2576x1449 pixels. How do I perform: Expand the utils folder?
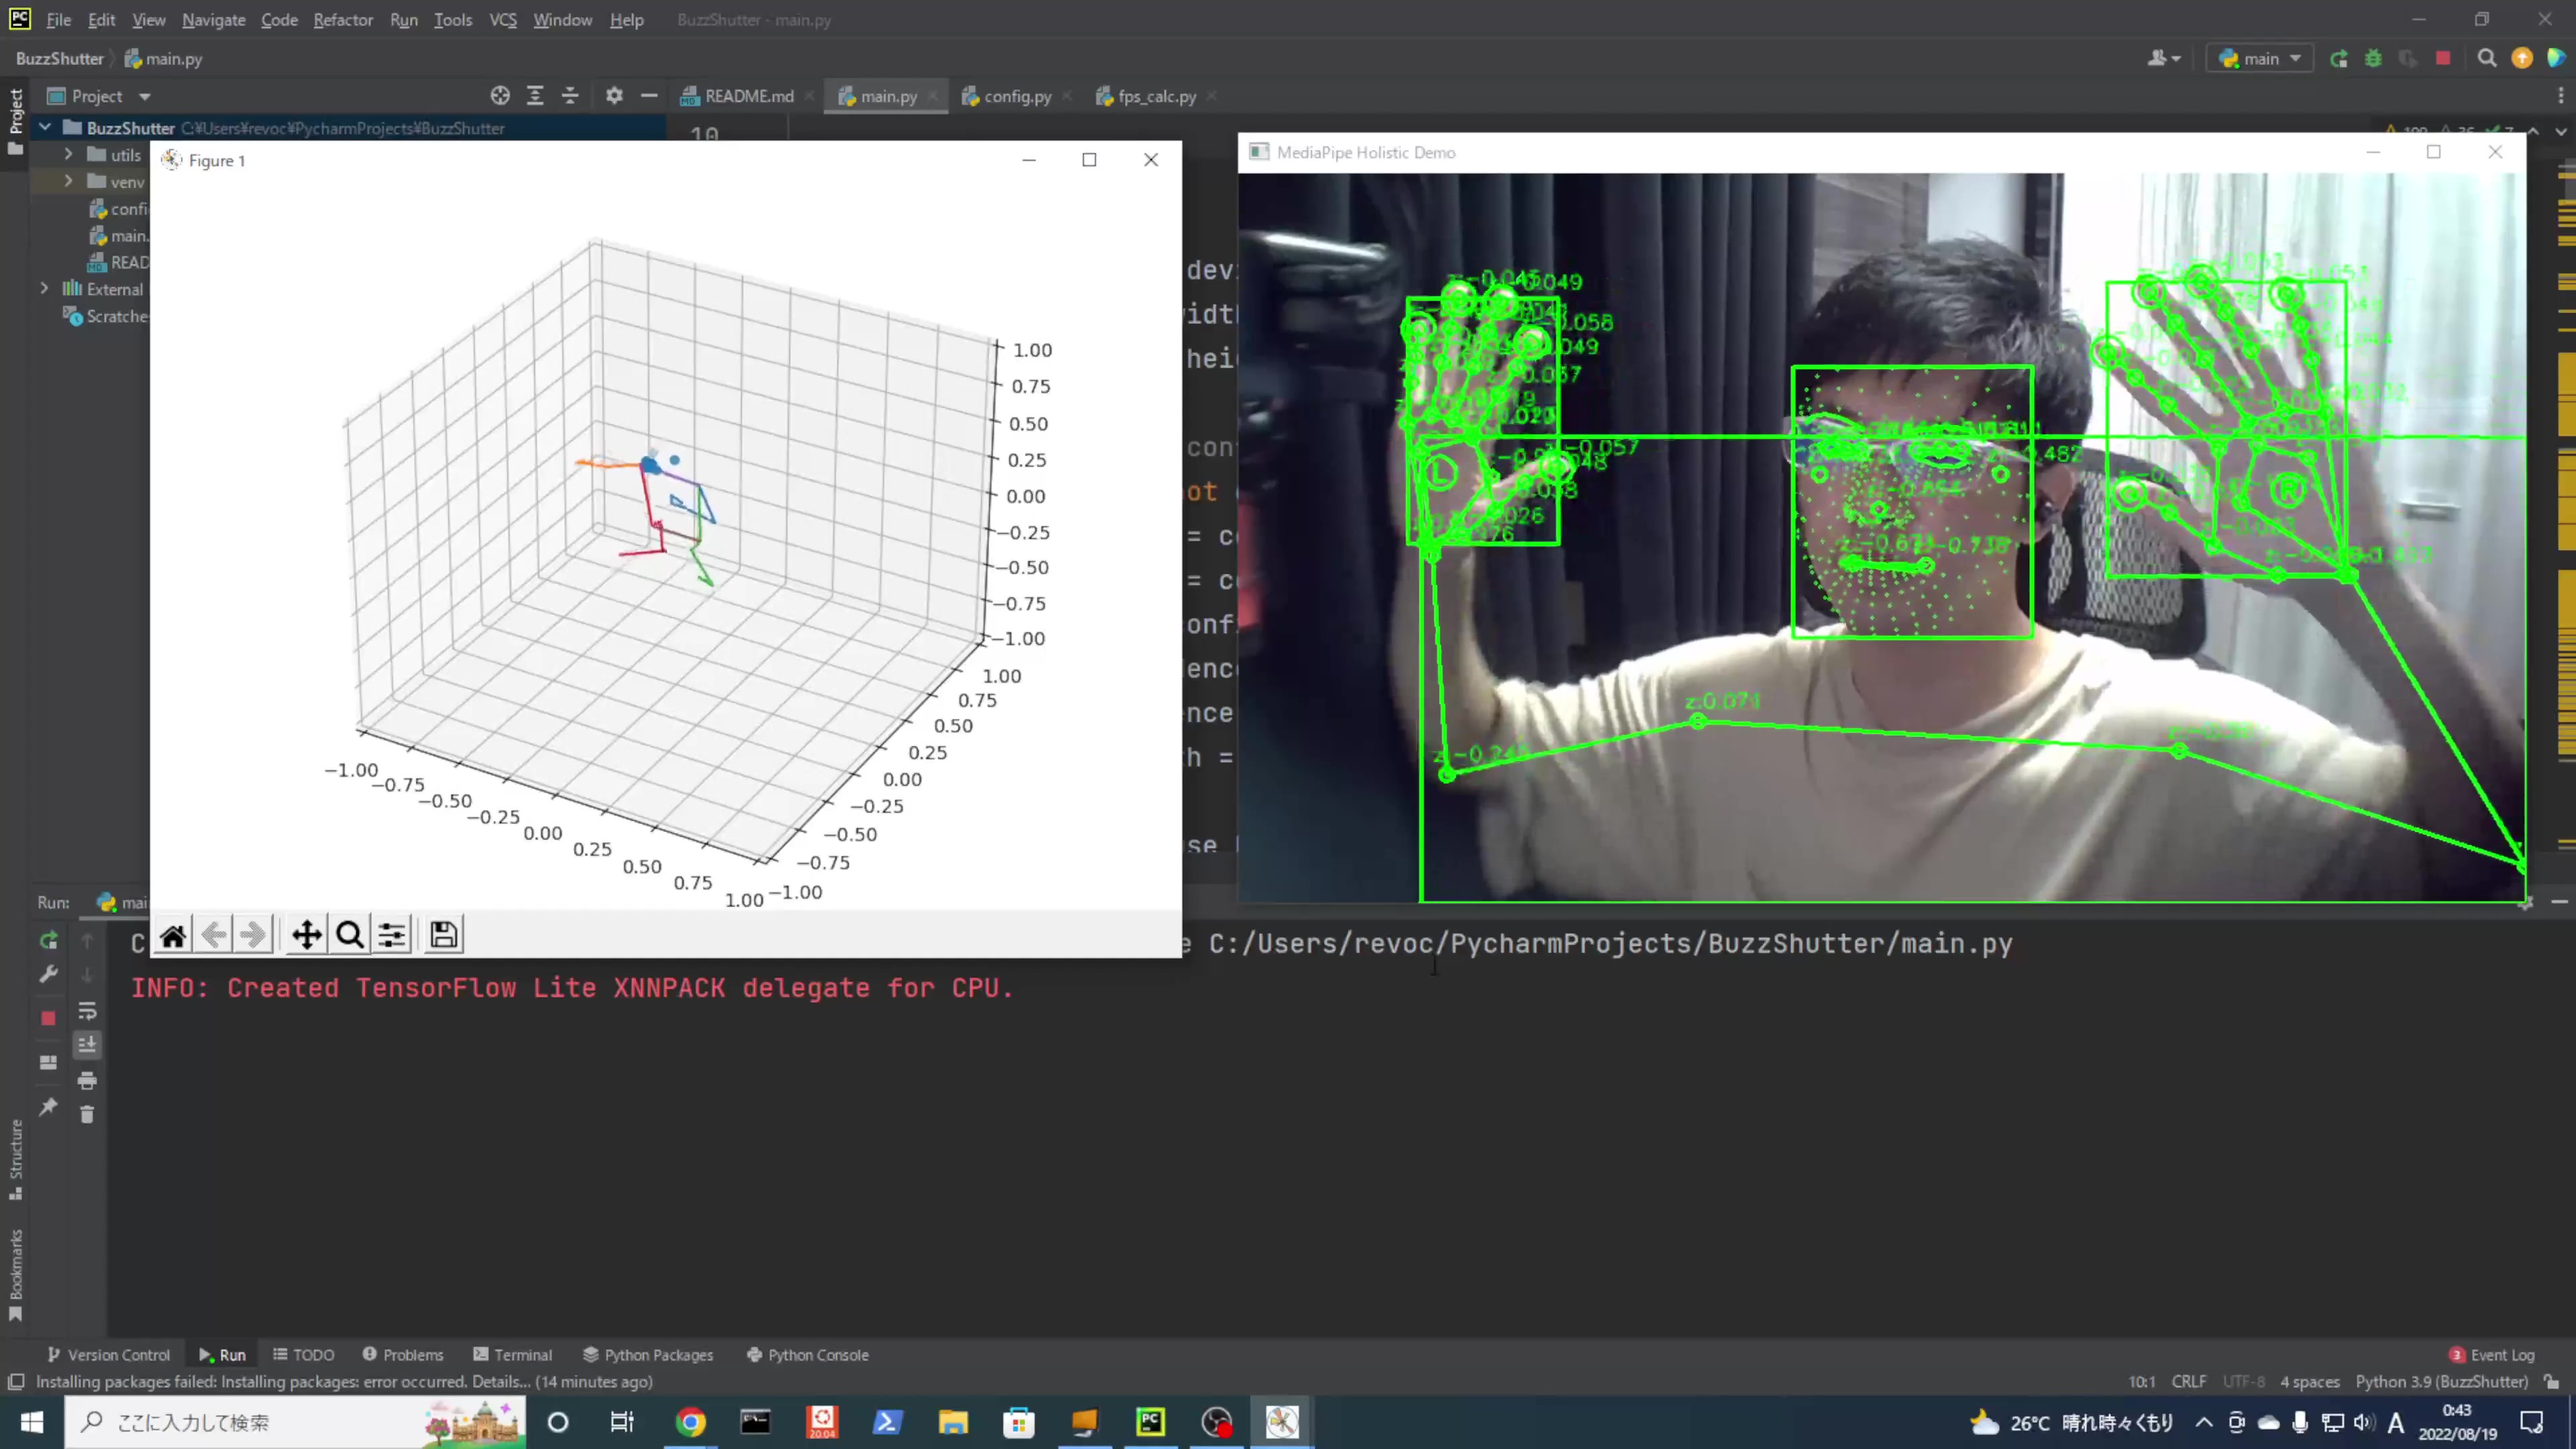point(68,155)
